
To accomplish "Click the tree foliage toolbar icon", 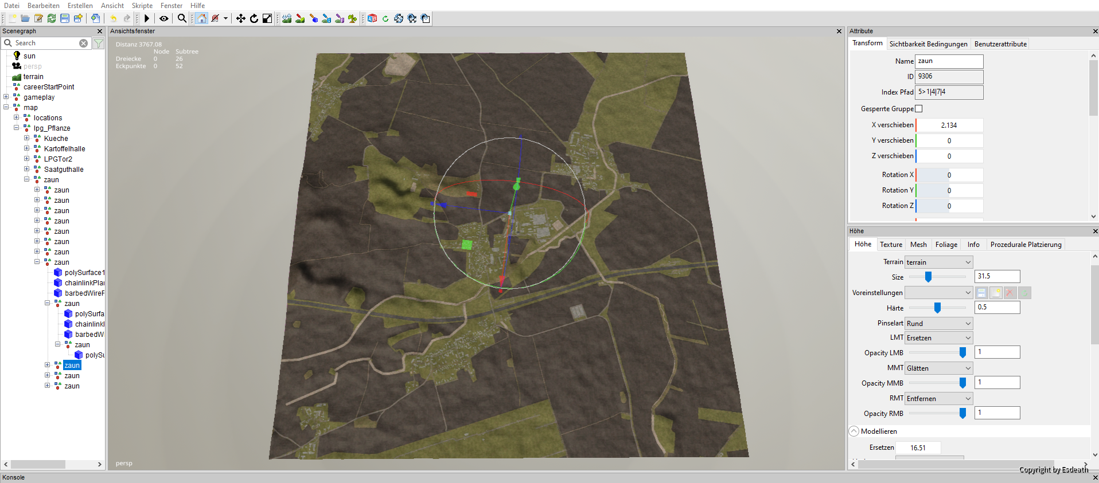I will point(353,18).
